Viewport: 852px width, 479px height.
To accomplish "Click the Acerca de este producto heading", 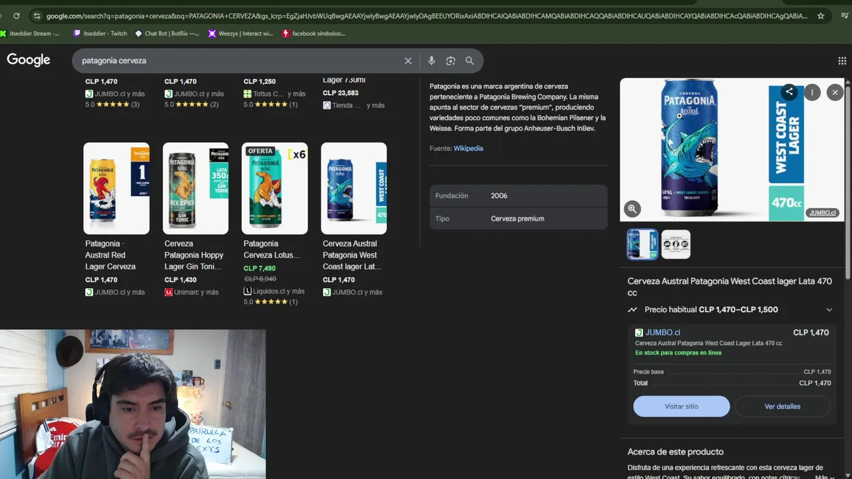I will [x=676, y=452].
